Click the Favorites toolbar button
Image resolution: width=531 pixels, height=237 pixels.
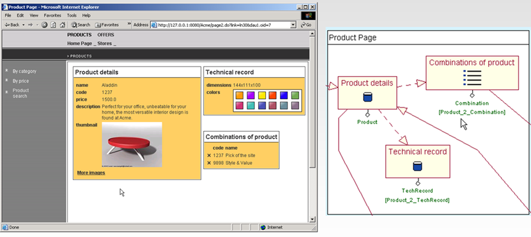click(x=107, y=25)
